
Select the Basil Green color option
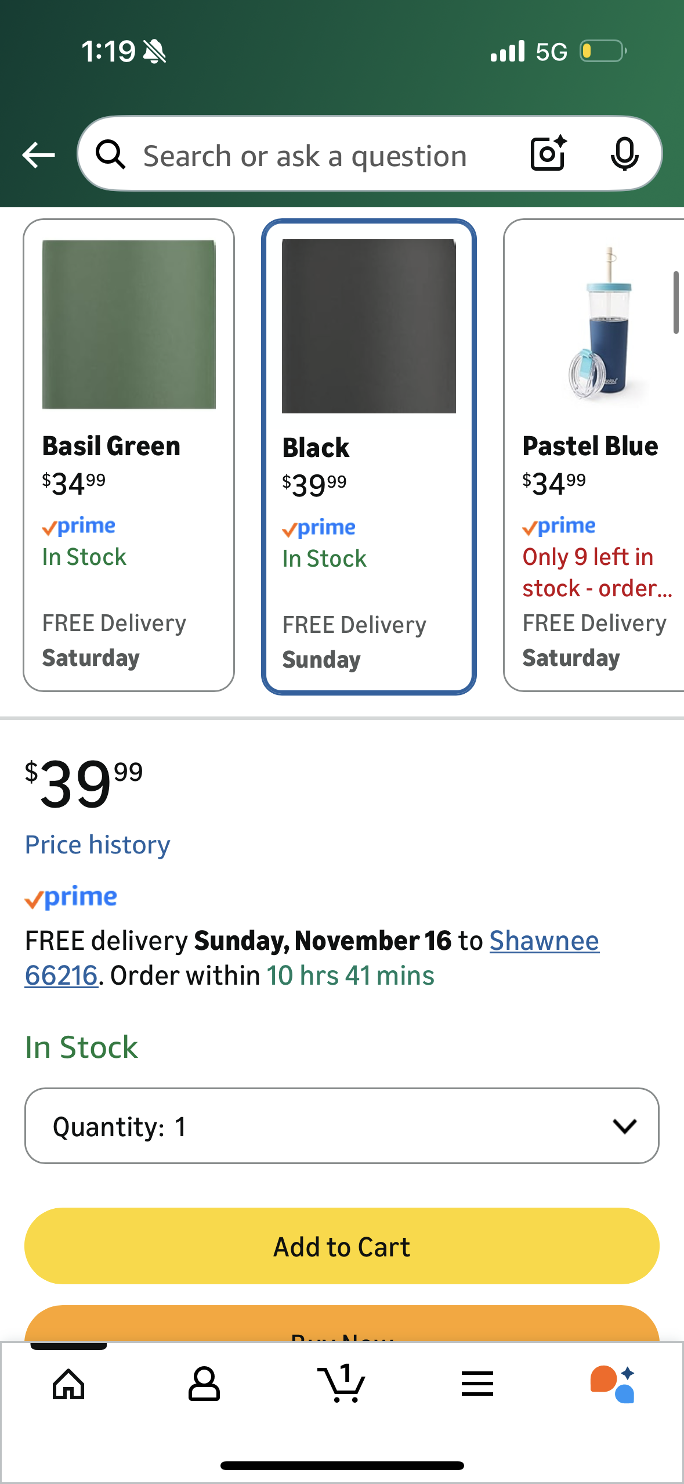[x=129, y=455]
